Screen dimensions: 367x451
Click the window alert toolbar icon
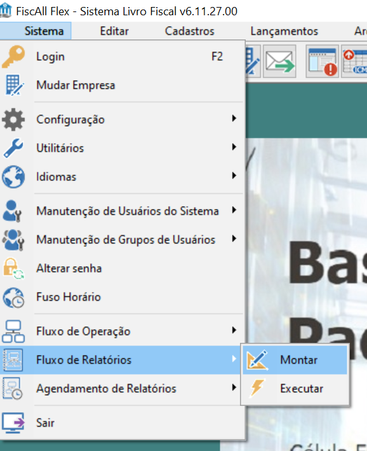coord(322,61)
